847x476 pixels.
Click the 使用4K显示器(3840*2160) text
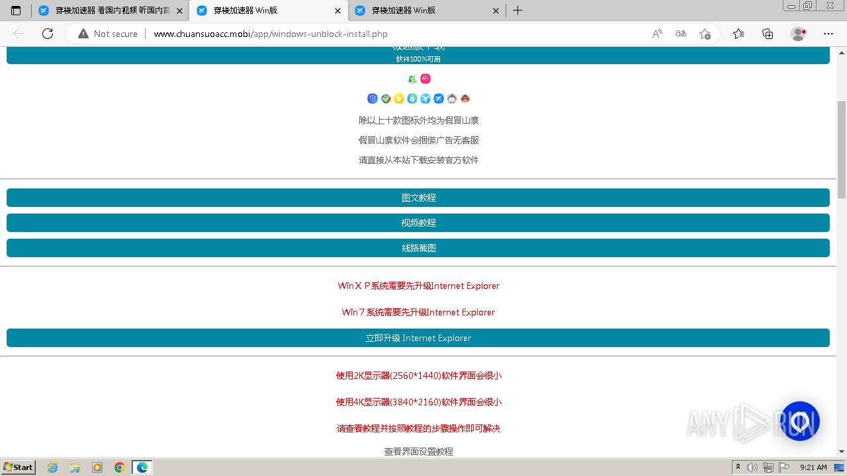[418, 402]
